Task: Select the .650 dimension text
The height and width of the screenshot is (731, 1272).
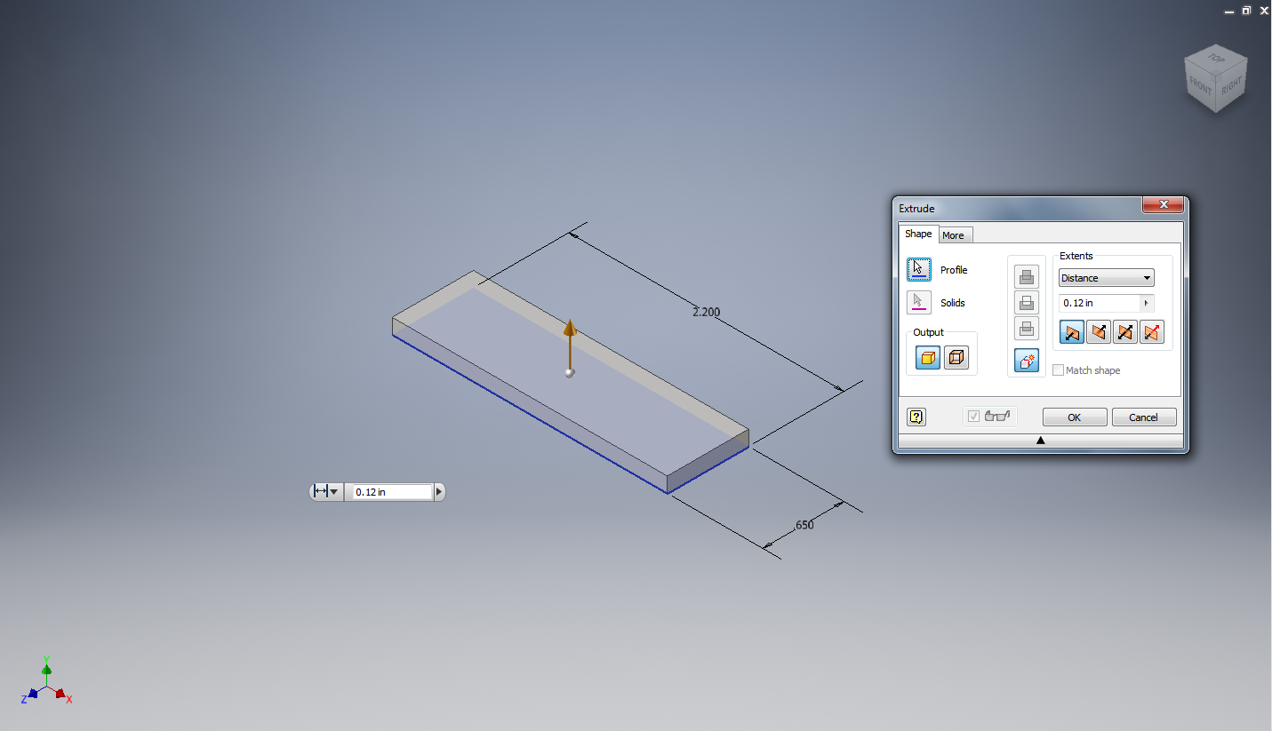Action: coord(803,525)
